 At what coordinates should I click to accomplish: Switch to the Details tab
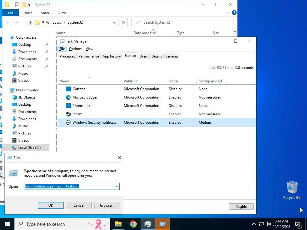tap(156, 56)
